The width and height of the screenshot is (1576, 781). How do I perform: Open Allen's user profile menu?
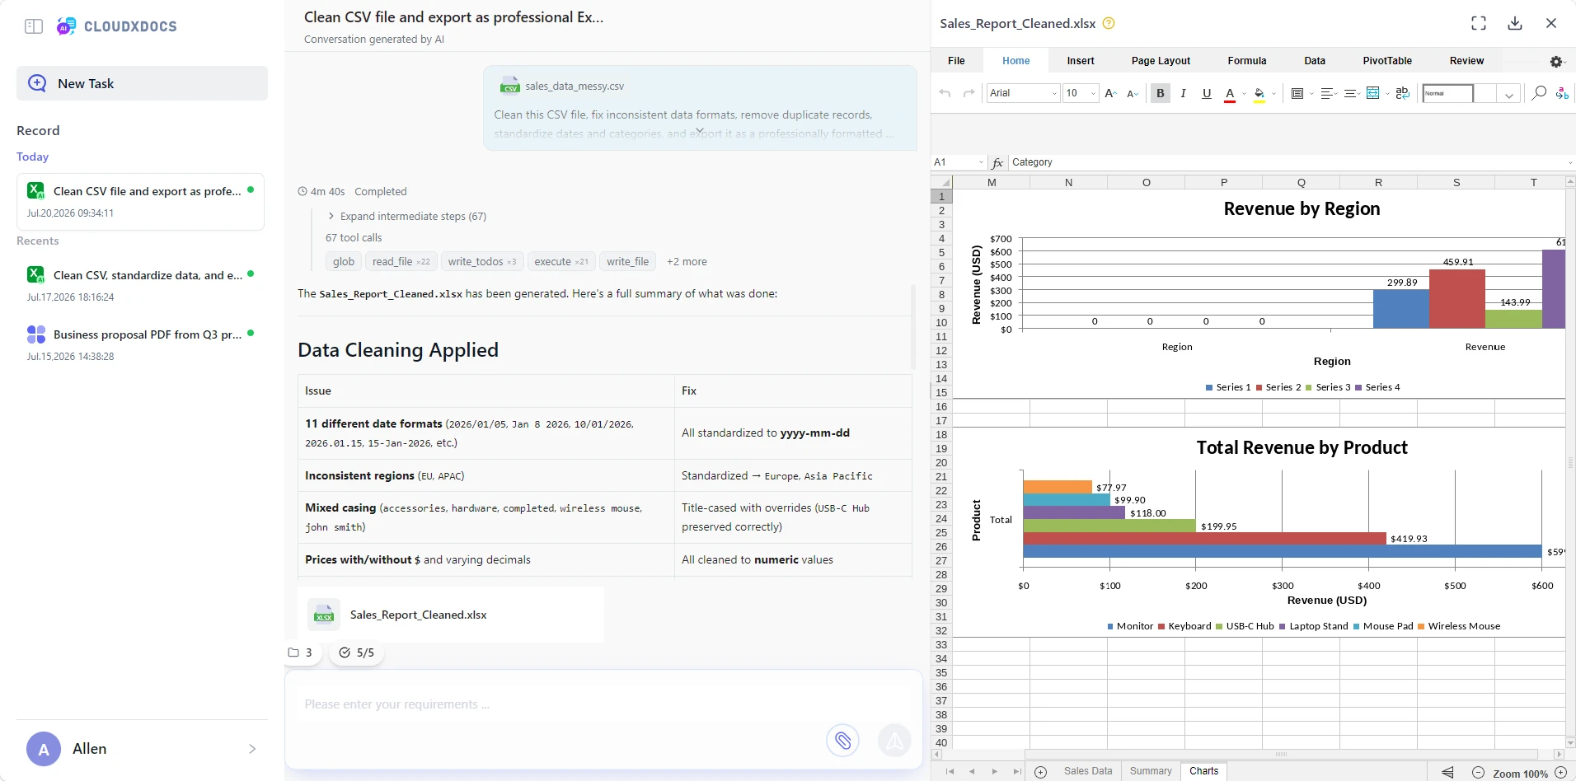click(x=142, y=749)
